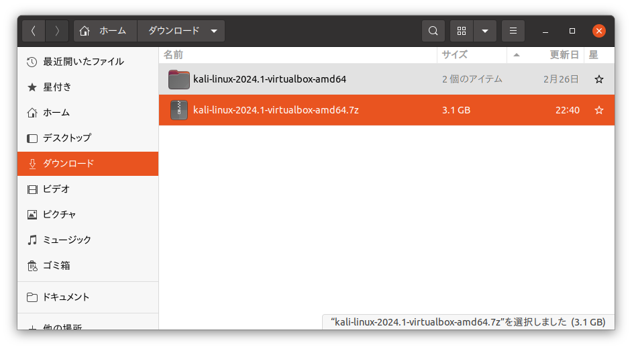The width and height of the screenshot is (632, 349).
Task: Click the music note icon in sidebar
Action: coord(32,240)
